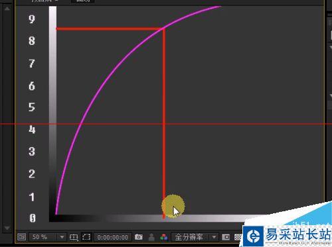Toggle the Always Preview This View icon
The image size is (332, 247).
[22, 237]
